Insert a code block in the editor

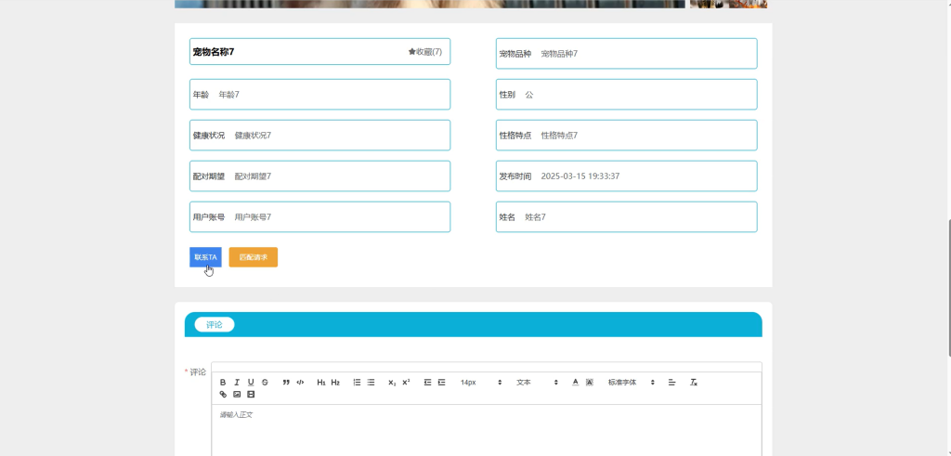coord(300,383)
